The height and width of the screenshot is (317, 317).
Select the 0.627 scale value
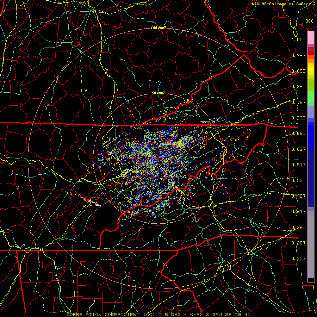click(298, 149)
